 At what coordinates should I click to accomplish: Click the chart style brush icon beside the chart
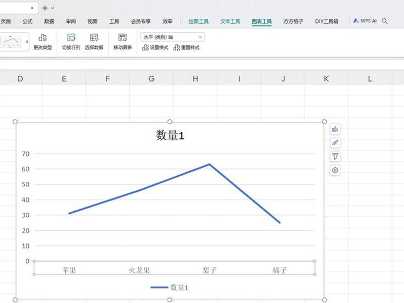pos(335,143)
